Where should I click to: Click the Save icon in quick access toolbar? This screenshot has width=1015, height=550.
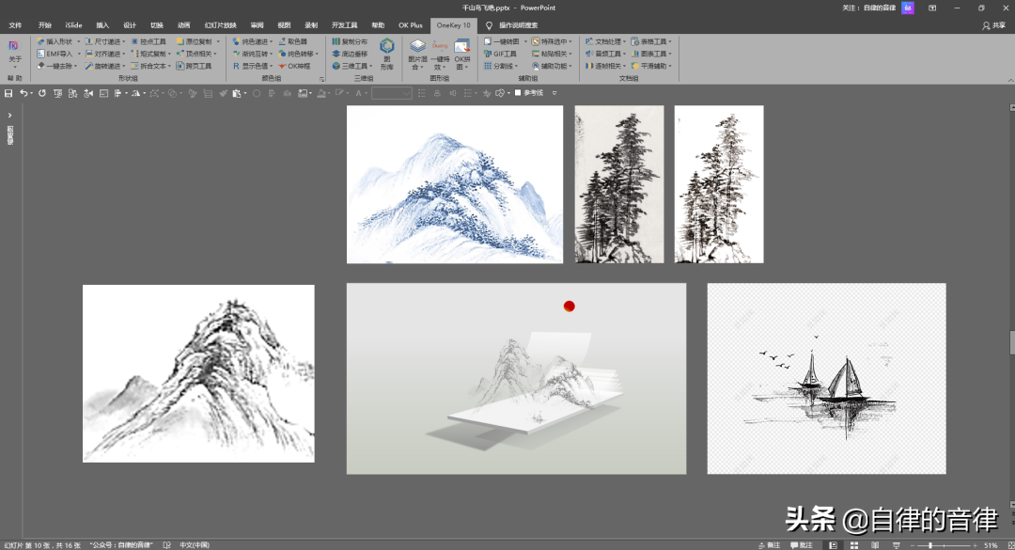click(8, 93)
